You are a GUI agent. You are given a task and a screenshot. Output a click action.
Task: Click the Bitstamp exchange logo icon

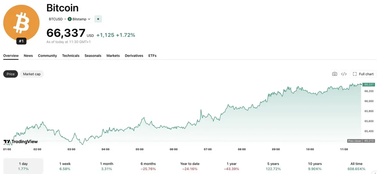click(70, 19)
